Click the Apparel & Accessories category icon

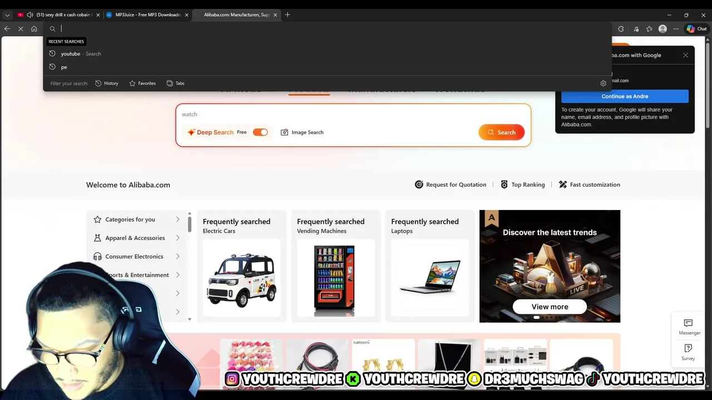tap(97, 238)
